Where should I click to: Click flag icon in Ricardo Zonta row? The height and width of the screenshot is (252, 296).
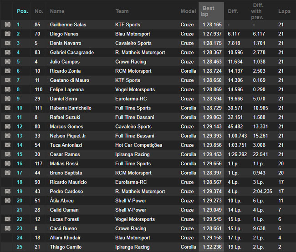8,71
